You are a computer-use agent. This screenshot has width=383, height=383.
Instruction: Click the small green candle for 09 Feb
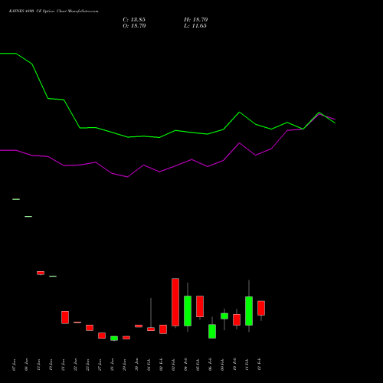[x=224, y=316]
